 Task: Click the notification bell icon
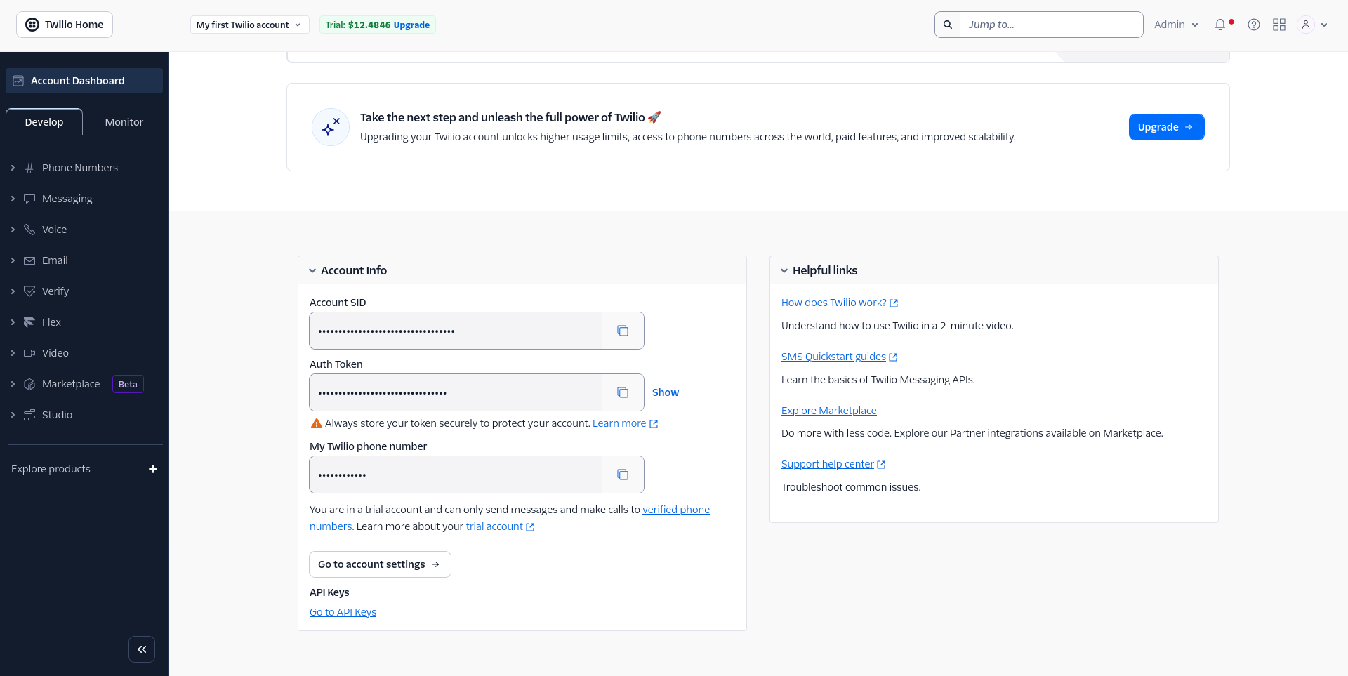tap(1221, 24)
